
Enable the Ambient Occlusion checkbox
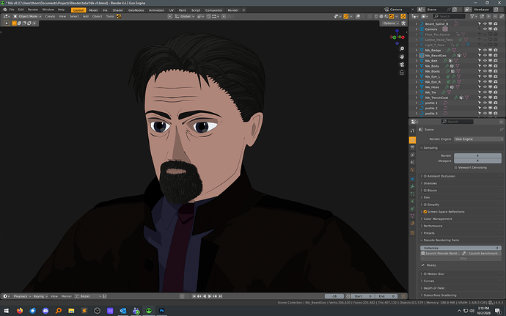tap(425, 176)
